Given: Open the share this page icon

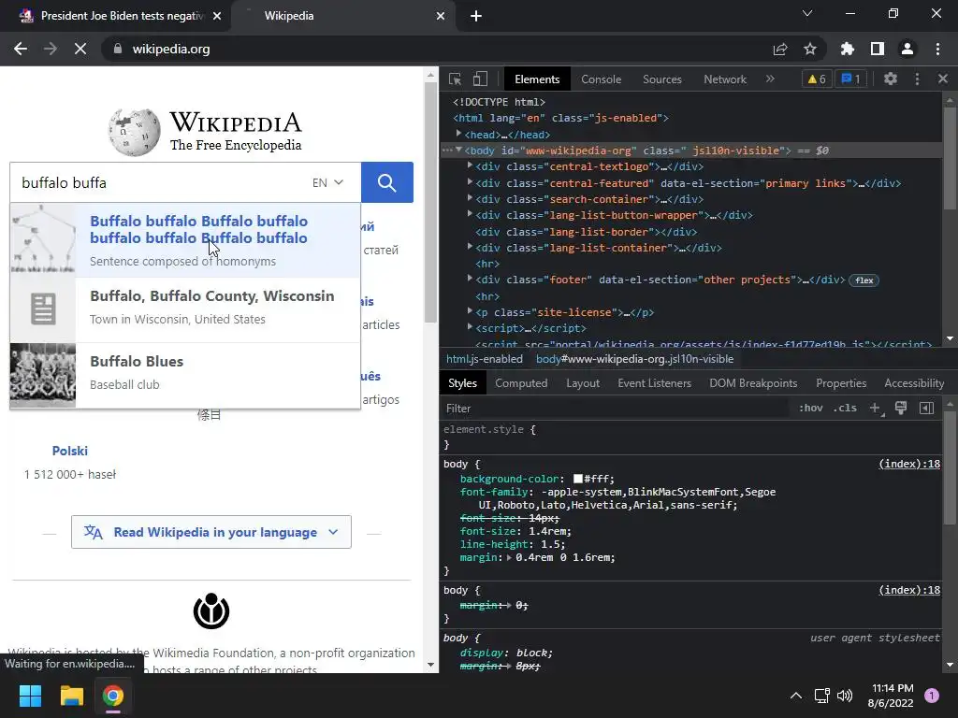Looking at the screenshot, I should [x=780, y=49].
